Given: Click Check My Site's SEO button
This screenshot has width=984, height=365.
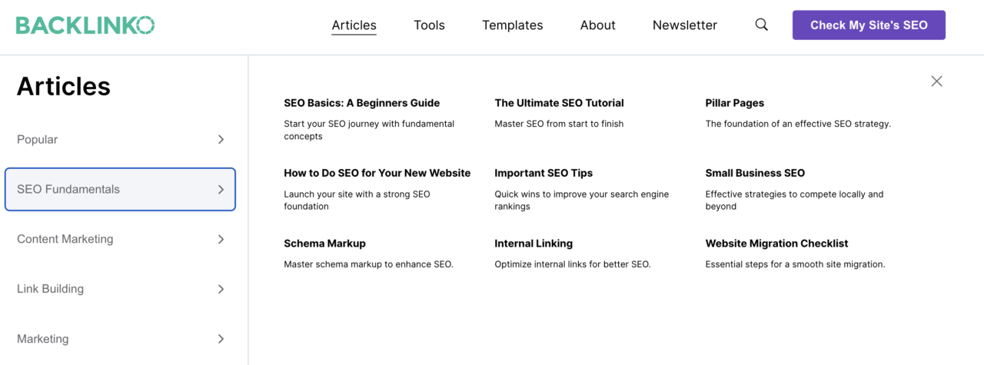Looking at the screenshot, I should pyautogui.click(x=869, y=25).
